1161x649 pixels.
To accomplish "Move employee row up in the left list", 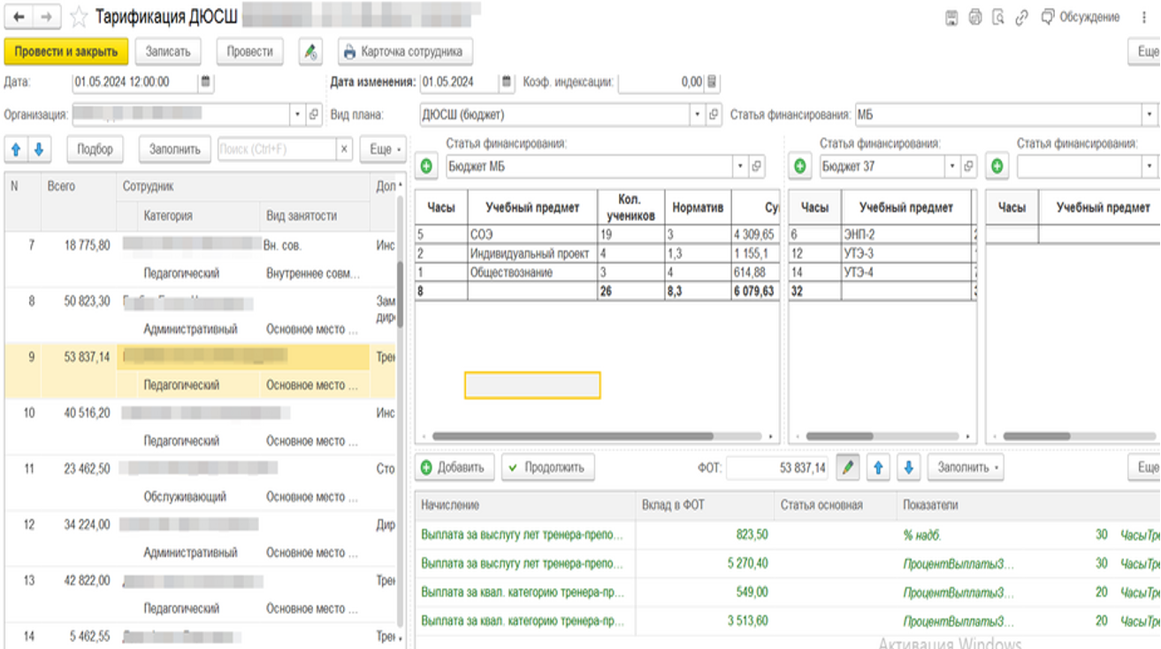I will pyautogui.click(x=16, y=149).
